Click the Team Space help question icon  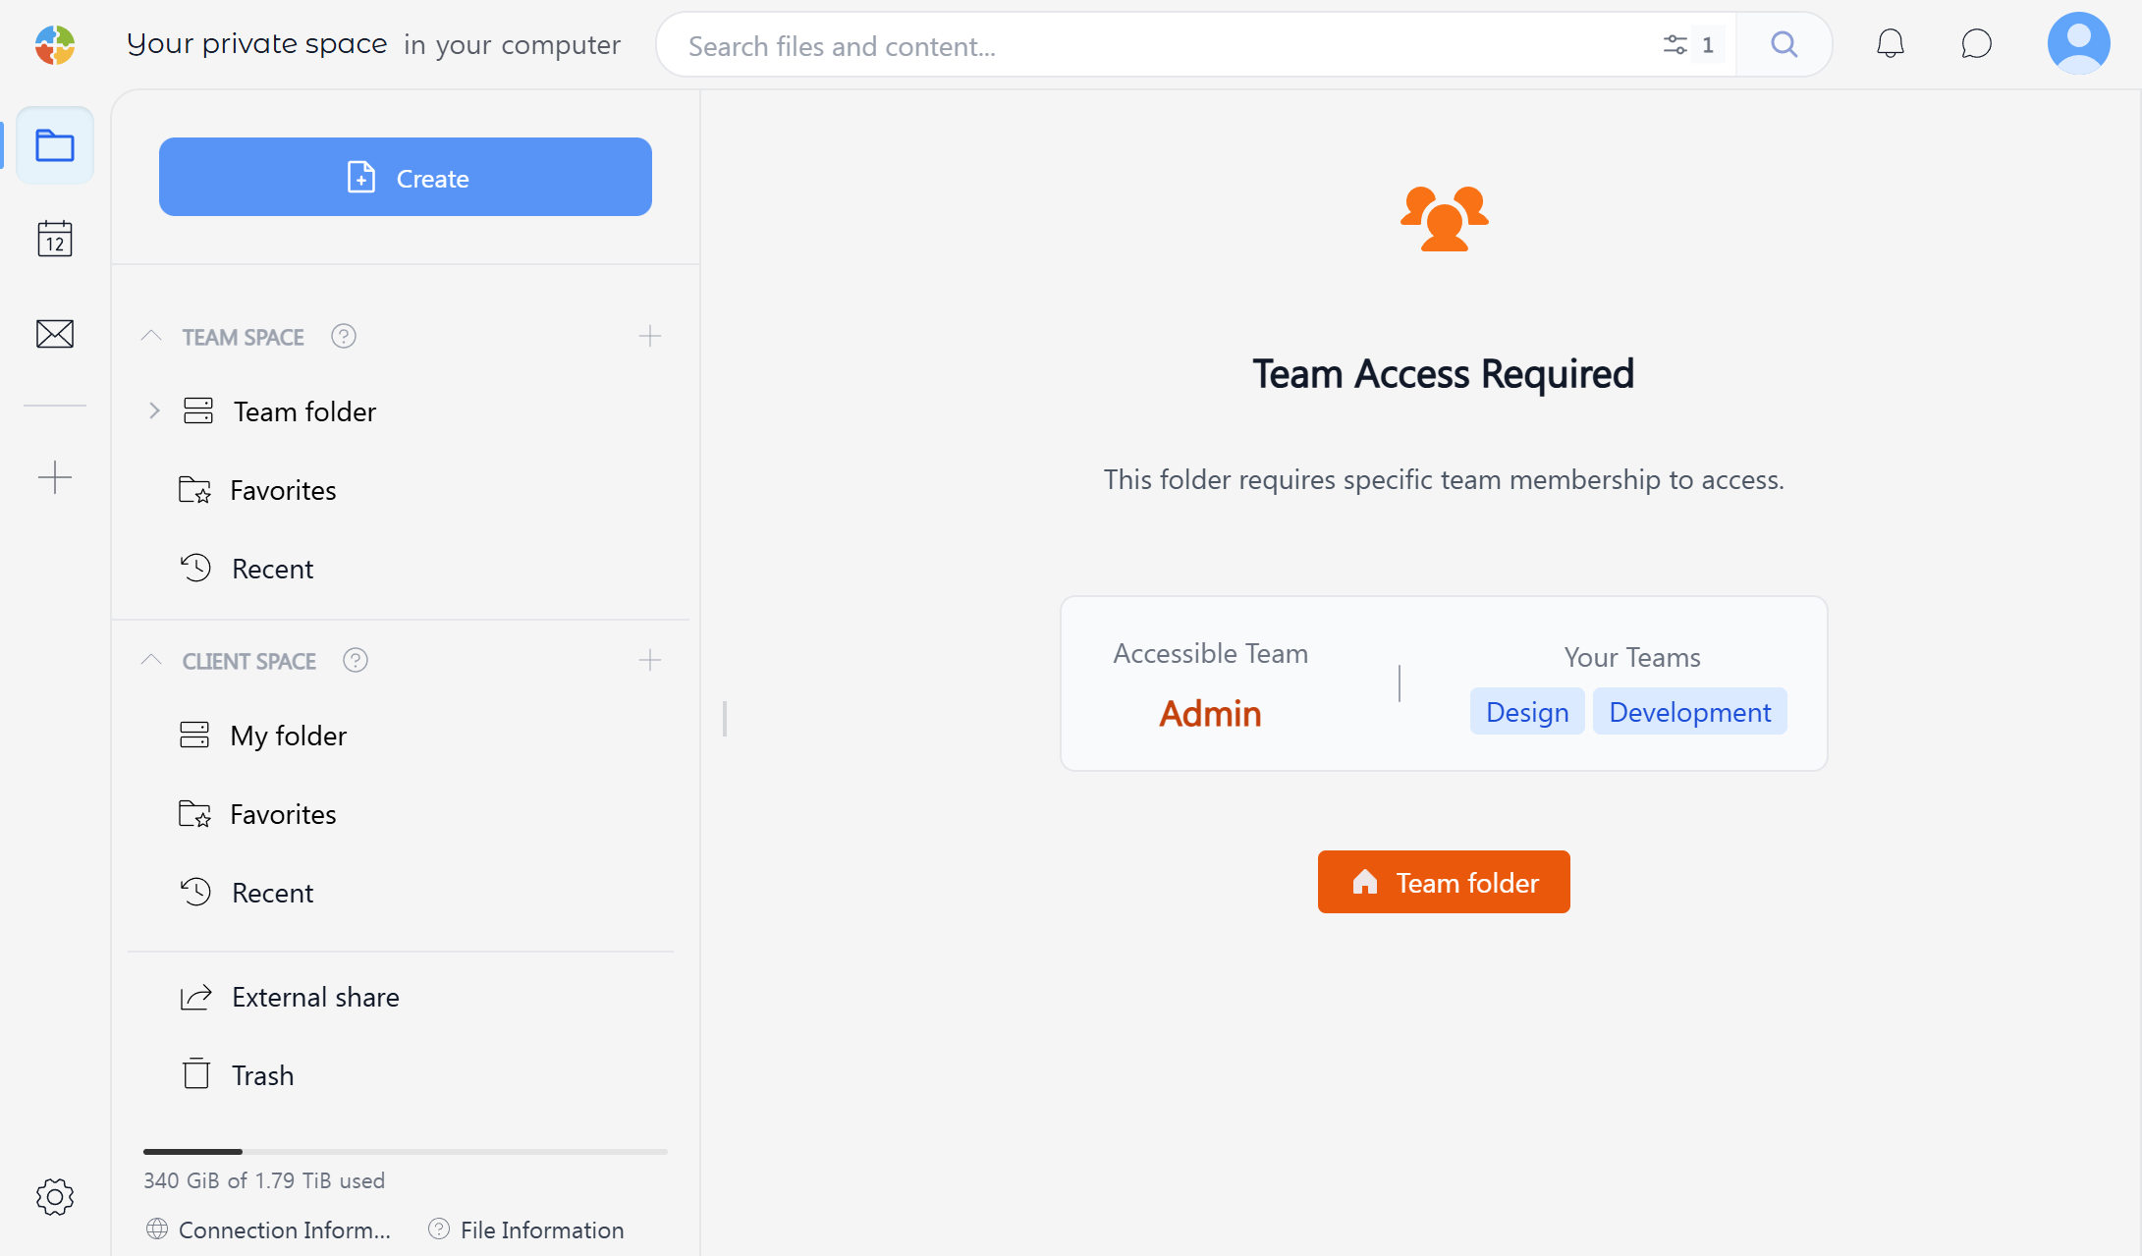point(344,337)
